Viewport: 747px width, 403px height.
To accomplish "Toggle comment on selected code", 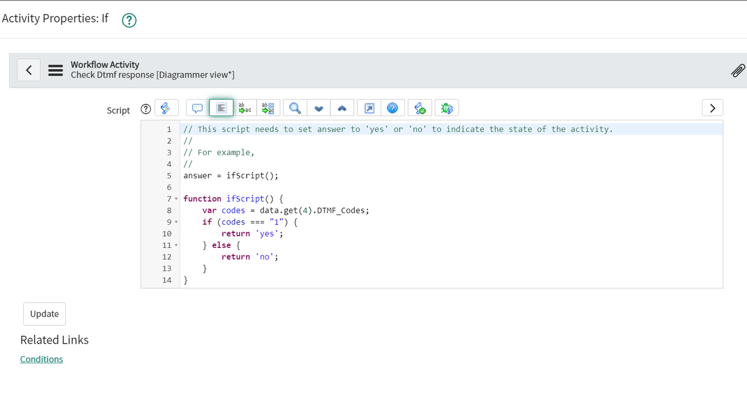I will (197, 108).
